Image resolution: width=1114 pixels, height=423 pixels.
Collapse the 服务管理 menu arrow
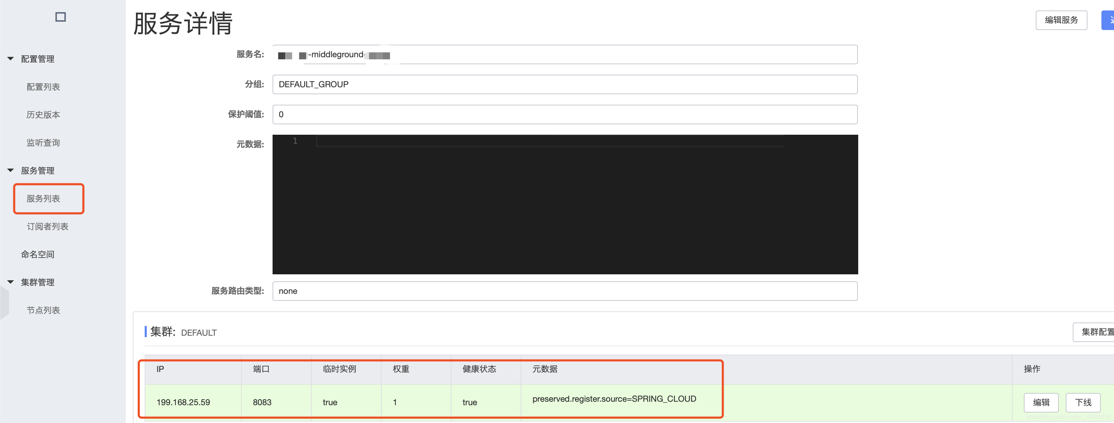[11, 170]
